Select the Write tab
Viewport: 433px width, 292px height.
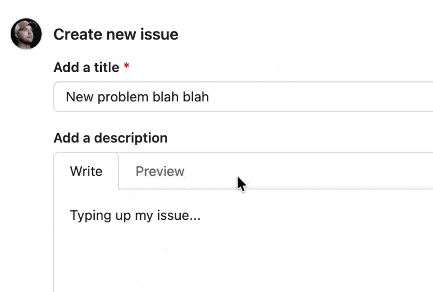pos(86,171)
